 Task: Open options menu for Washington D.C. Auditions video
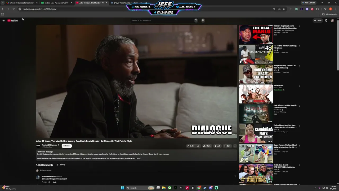pyautogui.click(x=299, y=165)
